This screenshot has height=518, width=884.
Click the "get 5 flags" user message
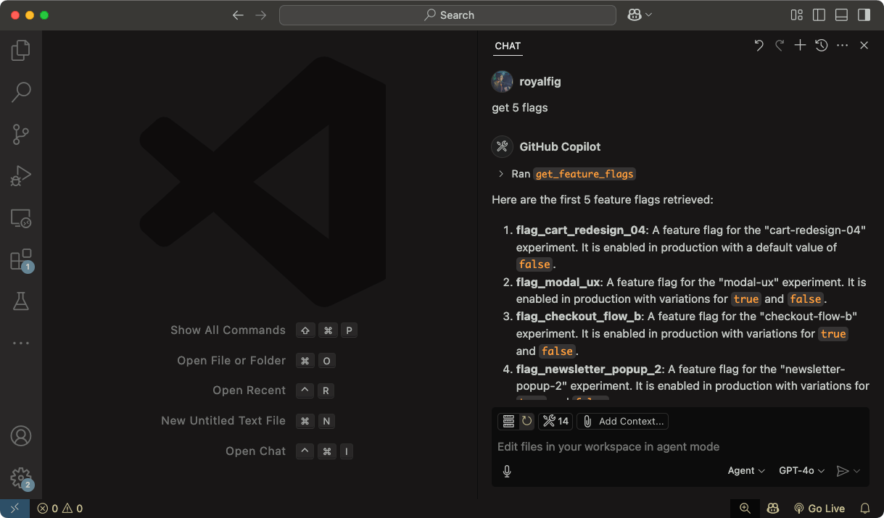pos(520,108)
